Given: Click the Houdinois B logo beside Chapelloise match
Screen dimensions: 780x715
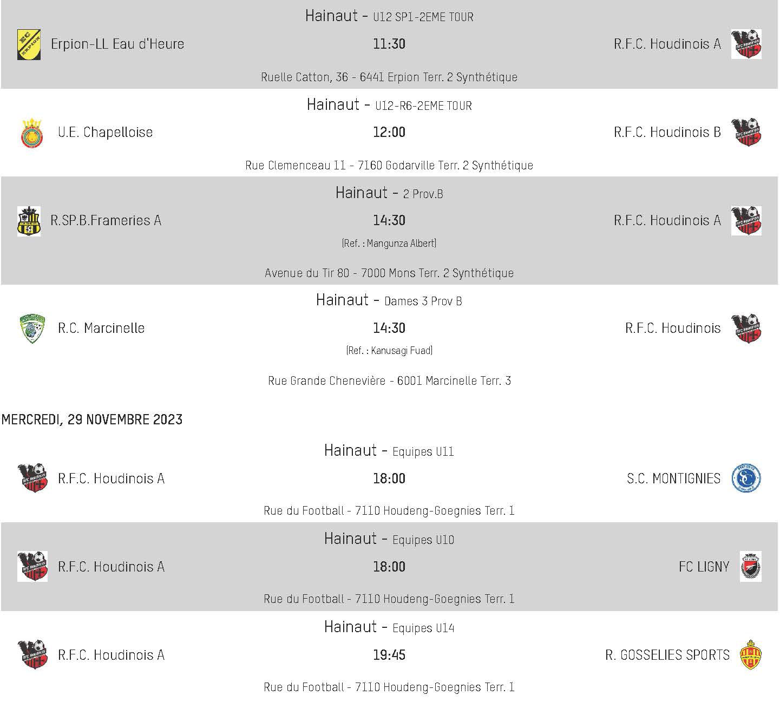Looking at the screenshot, I should 746,133.
